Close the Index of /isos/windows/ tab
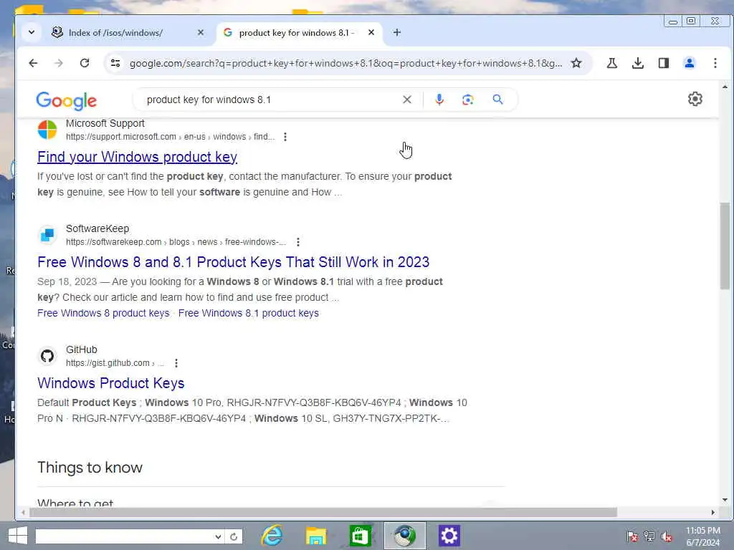734x550 pixels. (x=201, y=33)
